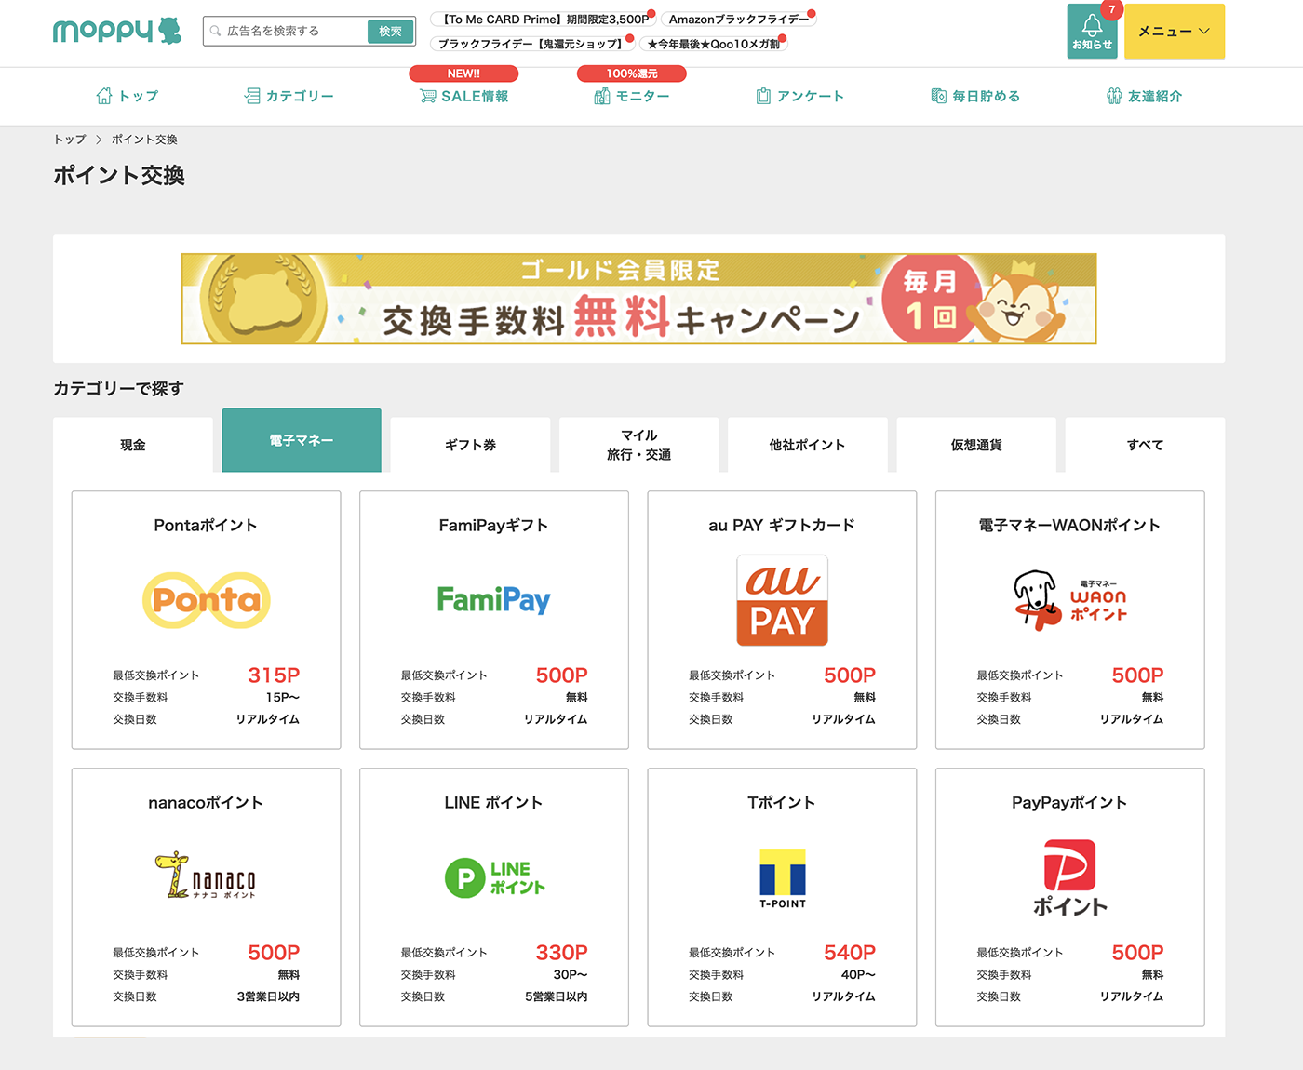
Task: Click the au PAY logo
Action: coord(782,600)
